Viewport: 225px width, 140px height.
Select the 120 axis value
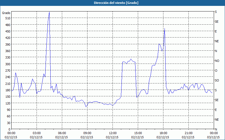tap(8, 103)
